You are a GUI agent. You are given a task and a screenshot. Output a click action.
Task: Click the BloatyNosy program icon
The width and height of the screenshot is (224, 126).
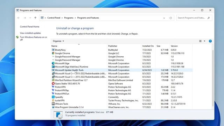coord(53,50)
